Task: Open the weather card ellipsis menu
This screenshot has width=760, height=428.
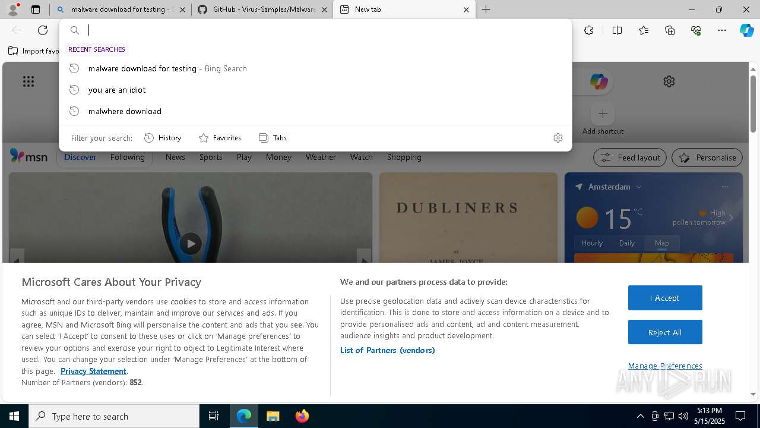Action: click(725, 187)
